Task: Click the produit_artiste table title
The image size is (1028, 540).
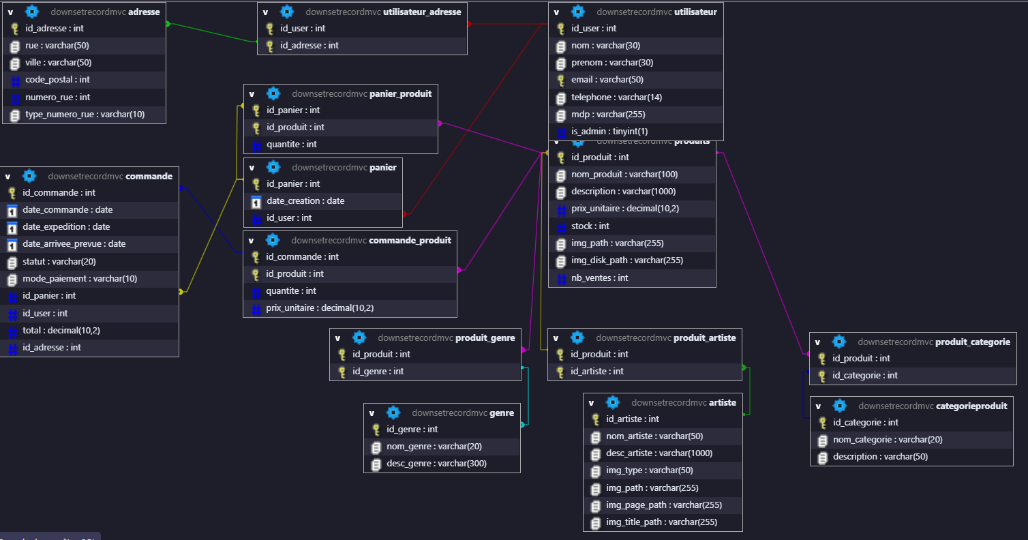Action: point(704,337)
